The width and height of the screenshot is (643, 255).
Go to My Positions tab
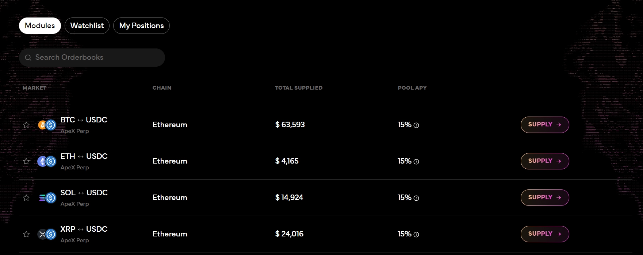141,25
